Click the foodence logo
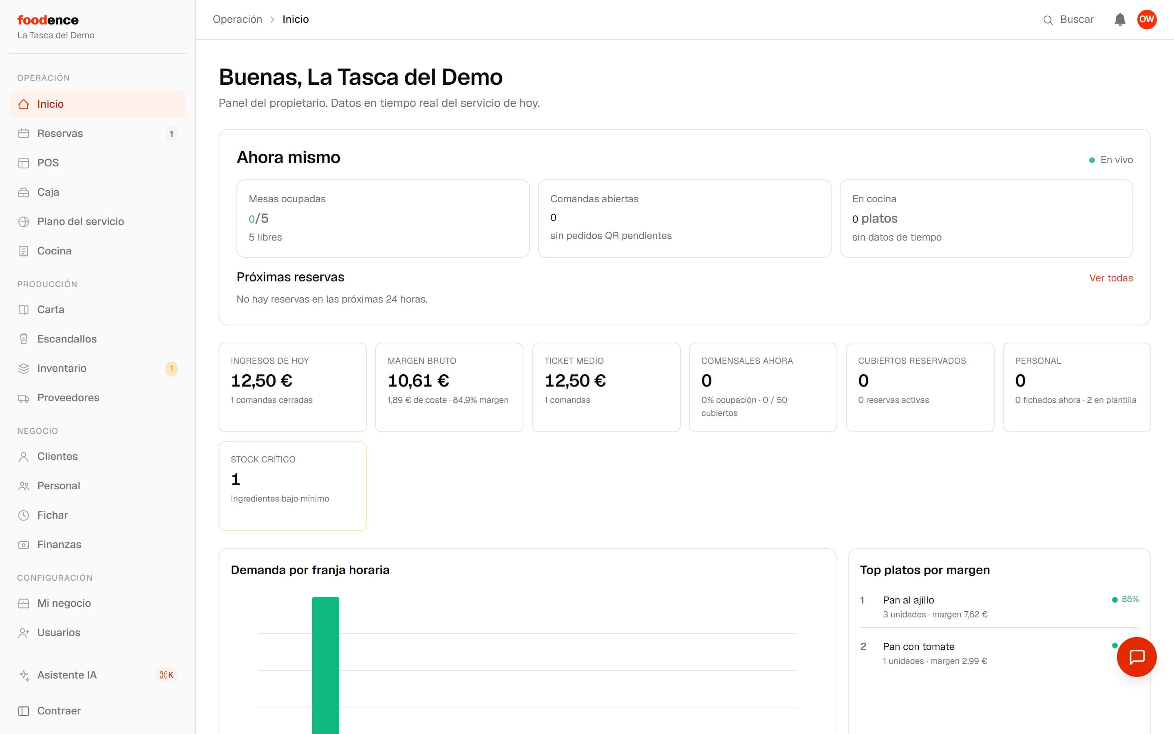This screenshot has height=734, width=1174. pyautogui.click(x=48, y=20)
